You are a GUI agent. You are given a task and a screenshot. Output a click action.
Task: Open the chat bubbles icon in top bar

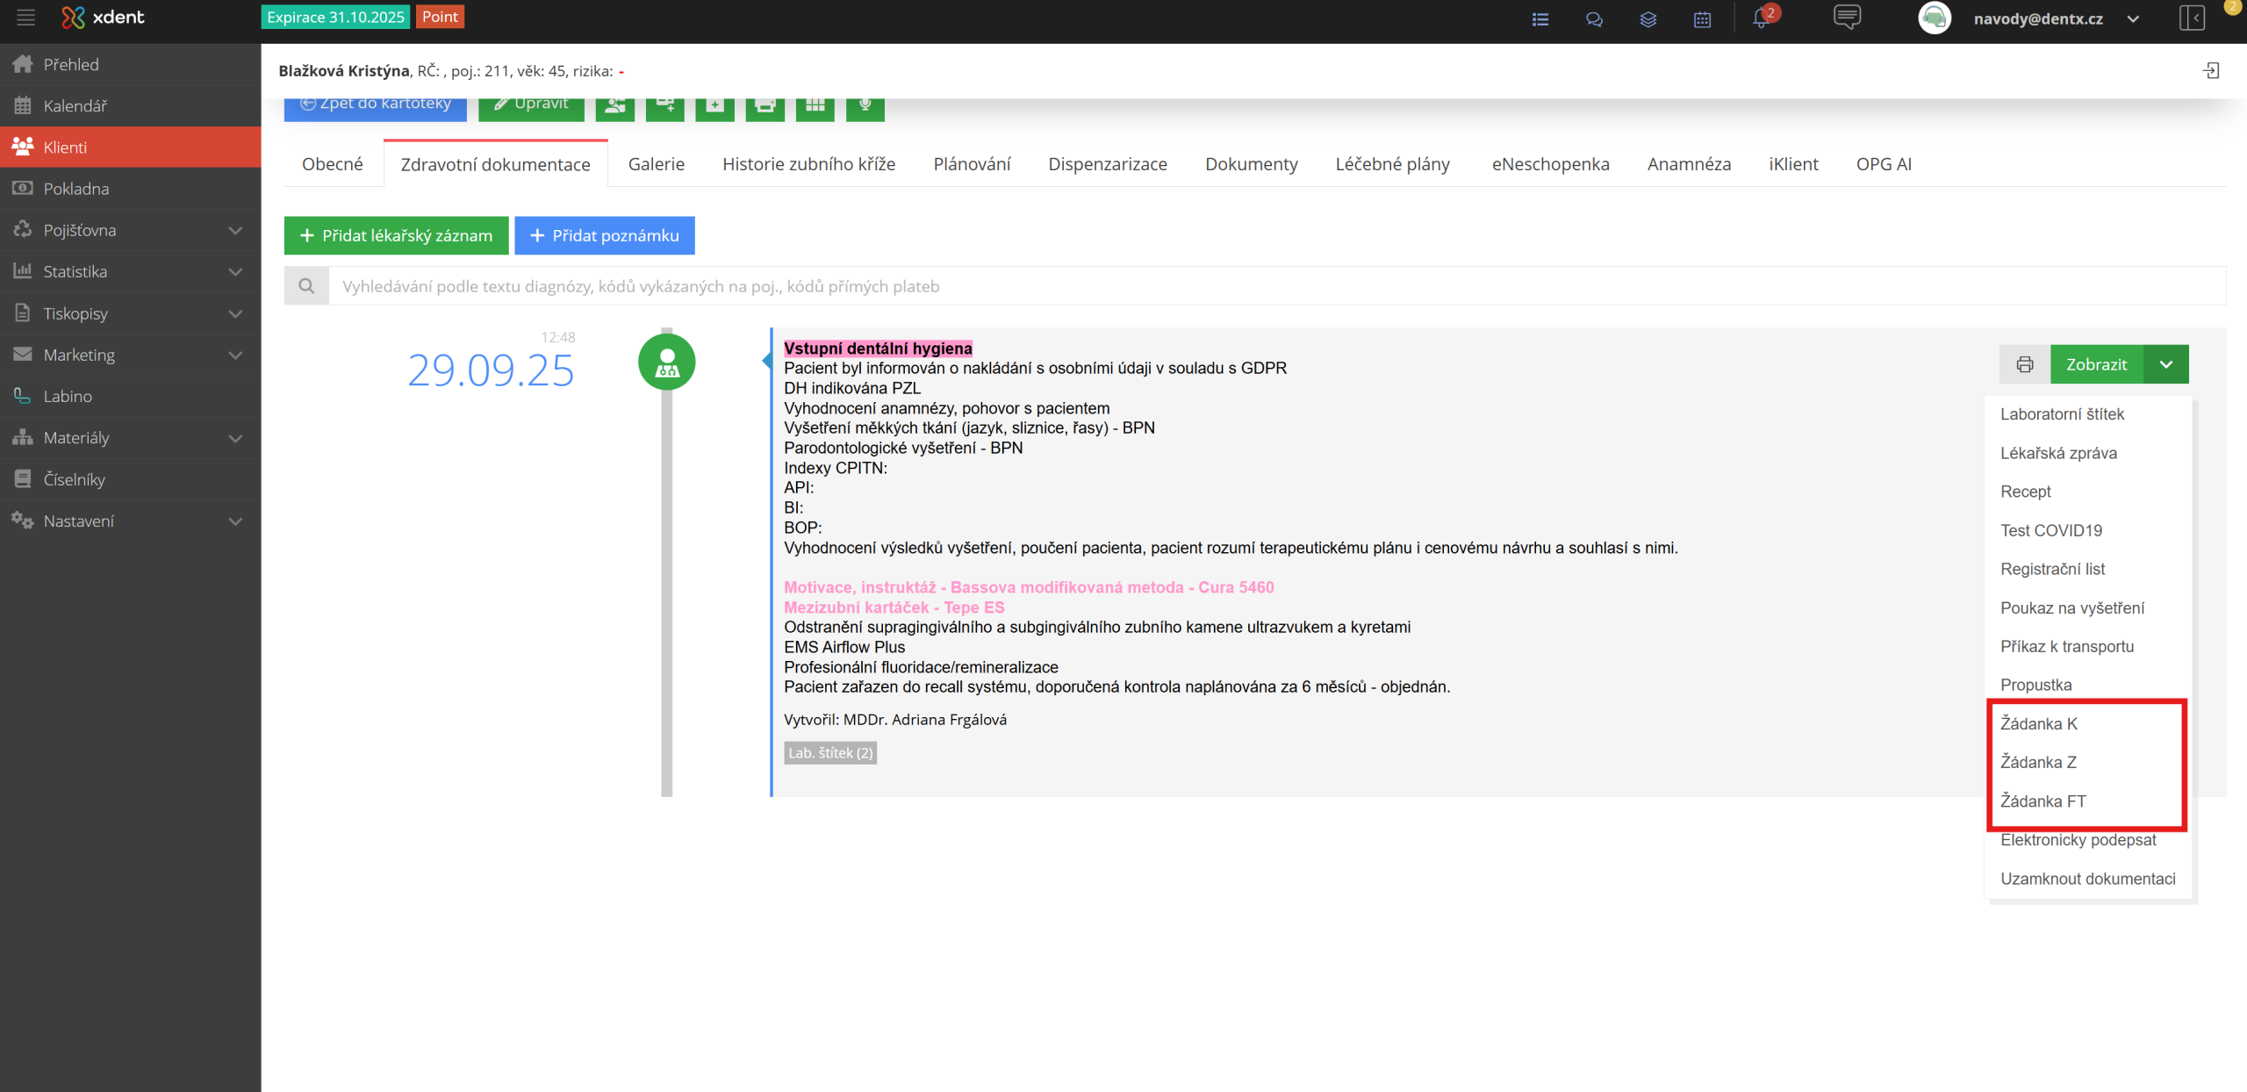point(1594,19)
